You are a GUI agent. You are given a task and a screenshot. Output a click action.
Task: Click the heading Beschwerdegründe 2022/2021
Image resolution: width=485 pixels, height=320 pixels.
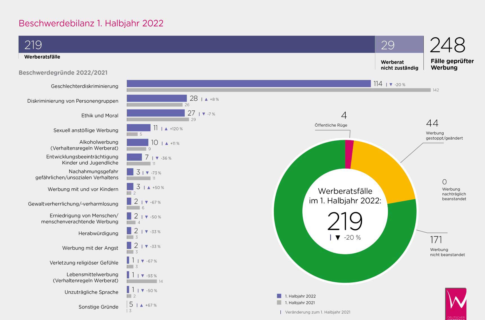[x=63, y=73]
